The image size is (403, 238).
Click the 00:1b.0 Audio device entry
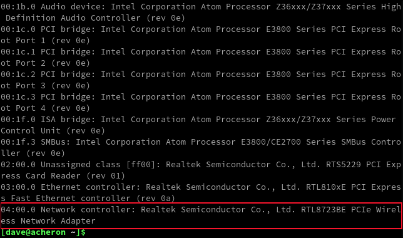click(x=201, y=12)
